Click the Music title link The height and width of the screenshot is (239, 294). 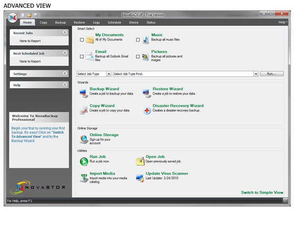(157, 35)
